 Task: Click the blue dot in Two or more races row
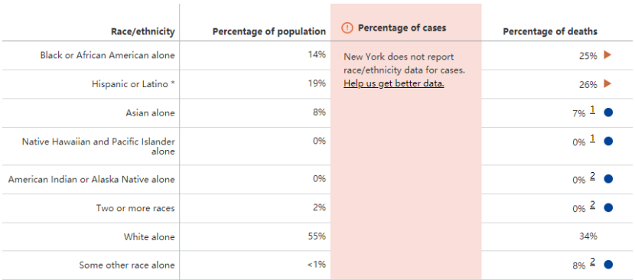(x=608, y=208)
